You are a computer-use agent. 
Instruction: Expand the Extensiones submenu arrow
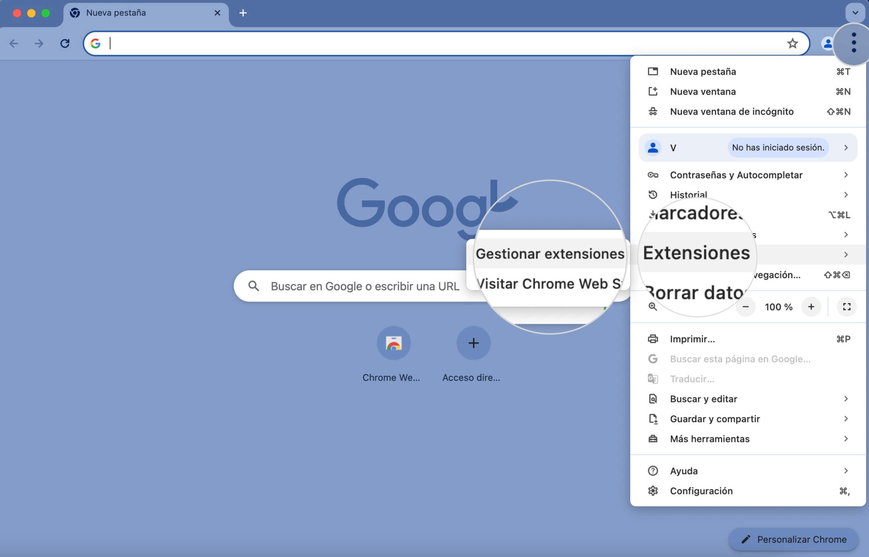(x=846, y=254)
